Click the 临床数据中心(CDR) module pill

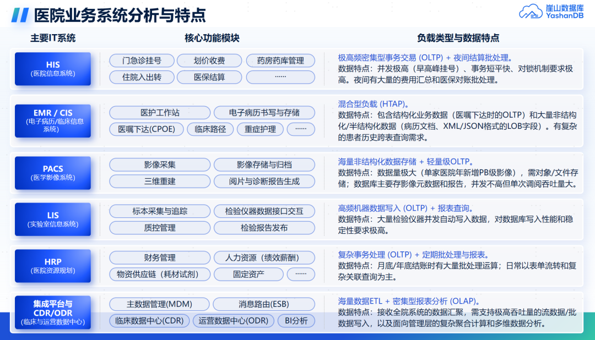(149, 321)
